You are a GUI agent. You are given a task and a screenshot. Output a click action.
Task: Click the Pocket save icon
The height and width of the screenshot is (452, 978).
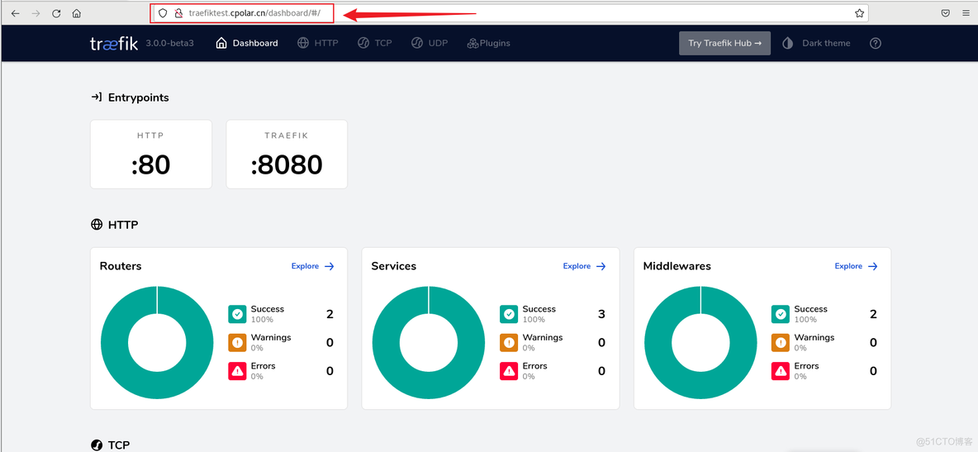click(945, 13)
